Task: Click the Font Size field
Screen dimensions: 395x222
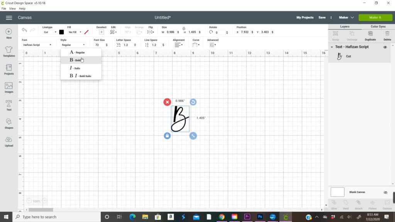Action: tap(100, 45)
